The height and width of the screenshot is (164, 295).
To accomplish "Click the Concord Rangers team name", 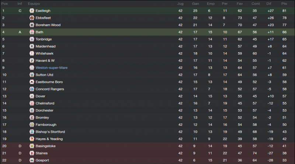I will click(x=50, y=89).
